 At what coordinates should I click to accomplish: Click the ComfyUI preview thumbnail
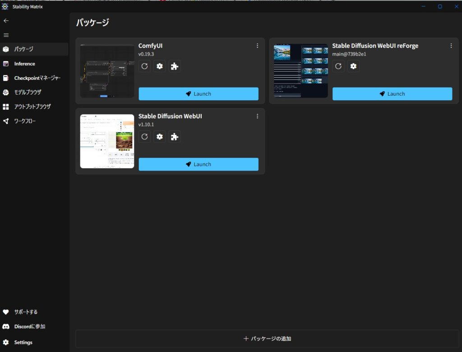107,71
